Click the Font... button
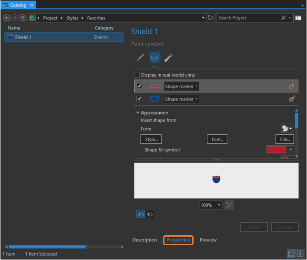 [217, 139]
